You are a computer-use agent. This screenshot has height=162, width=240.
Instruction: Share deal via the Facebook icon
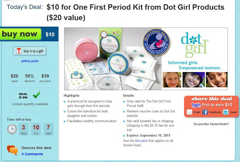[205, 112]
